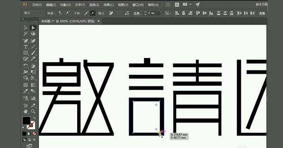
Task: Select the Scale tool
Action: [33, 66]
